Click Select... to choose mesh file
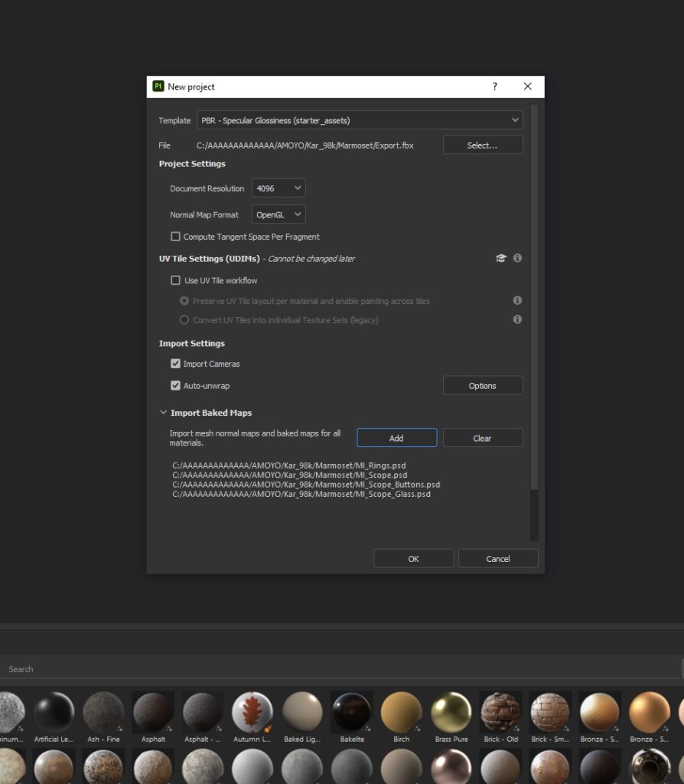This screenshot has width=684, height=784. [x=483, y=145]
